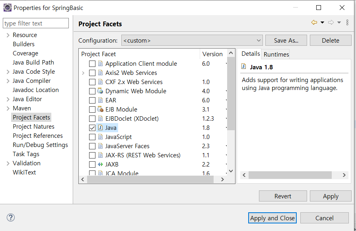
Task: Check the Axis2 Web Services checkbox
Action: (92, 73)
